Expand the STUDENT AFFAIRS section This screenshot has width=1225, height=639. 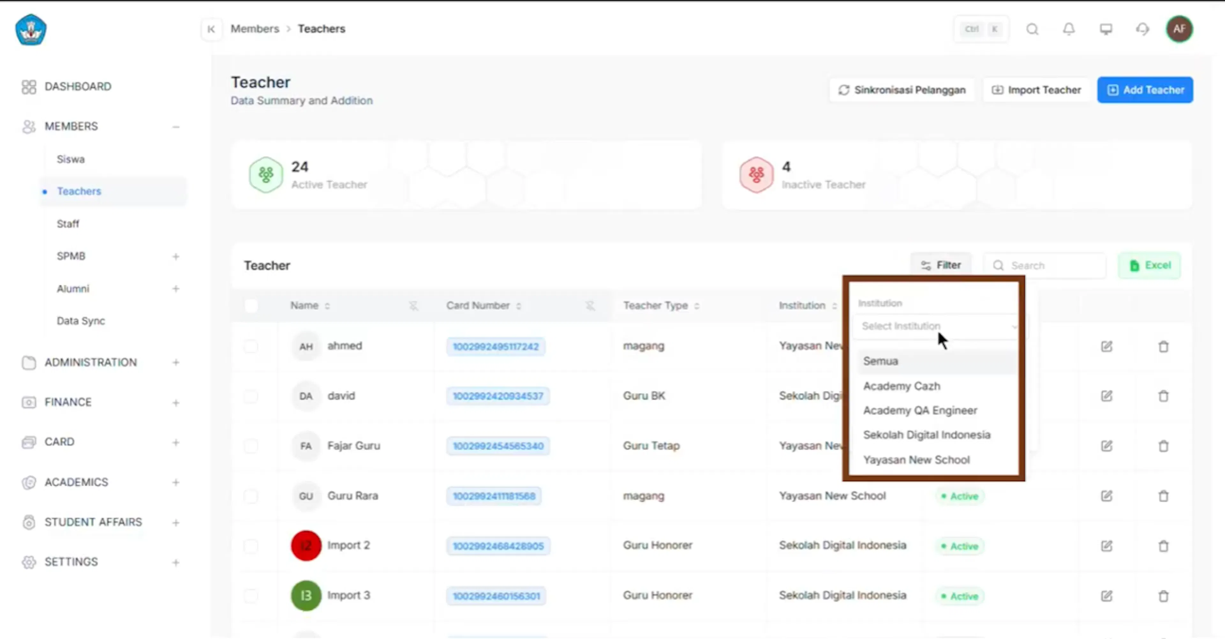click(175, 522)
